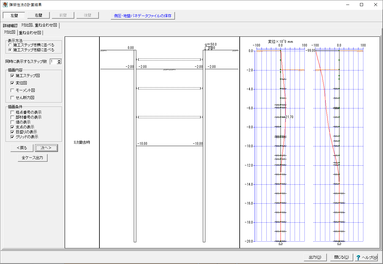The width and height of the screenshot is (383, 264).
Task: Toggle 格点番号の表示 checkbox
Action: 12,112
